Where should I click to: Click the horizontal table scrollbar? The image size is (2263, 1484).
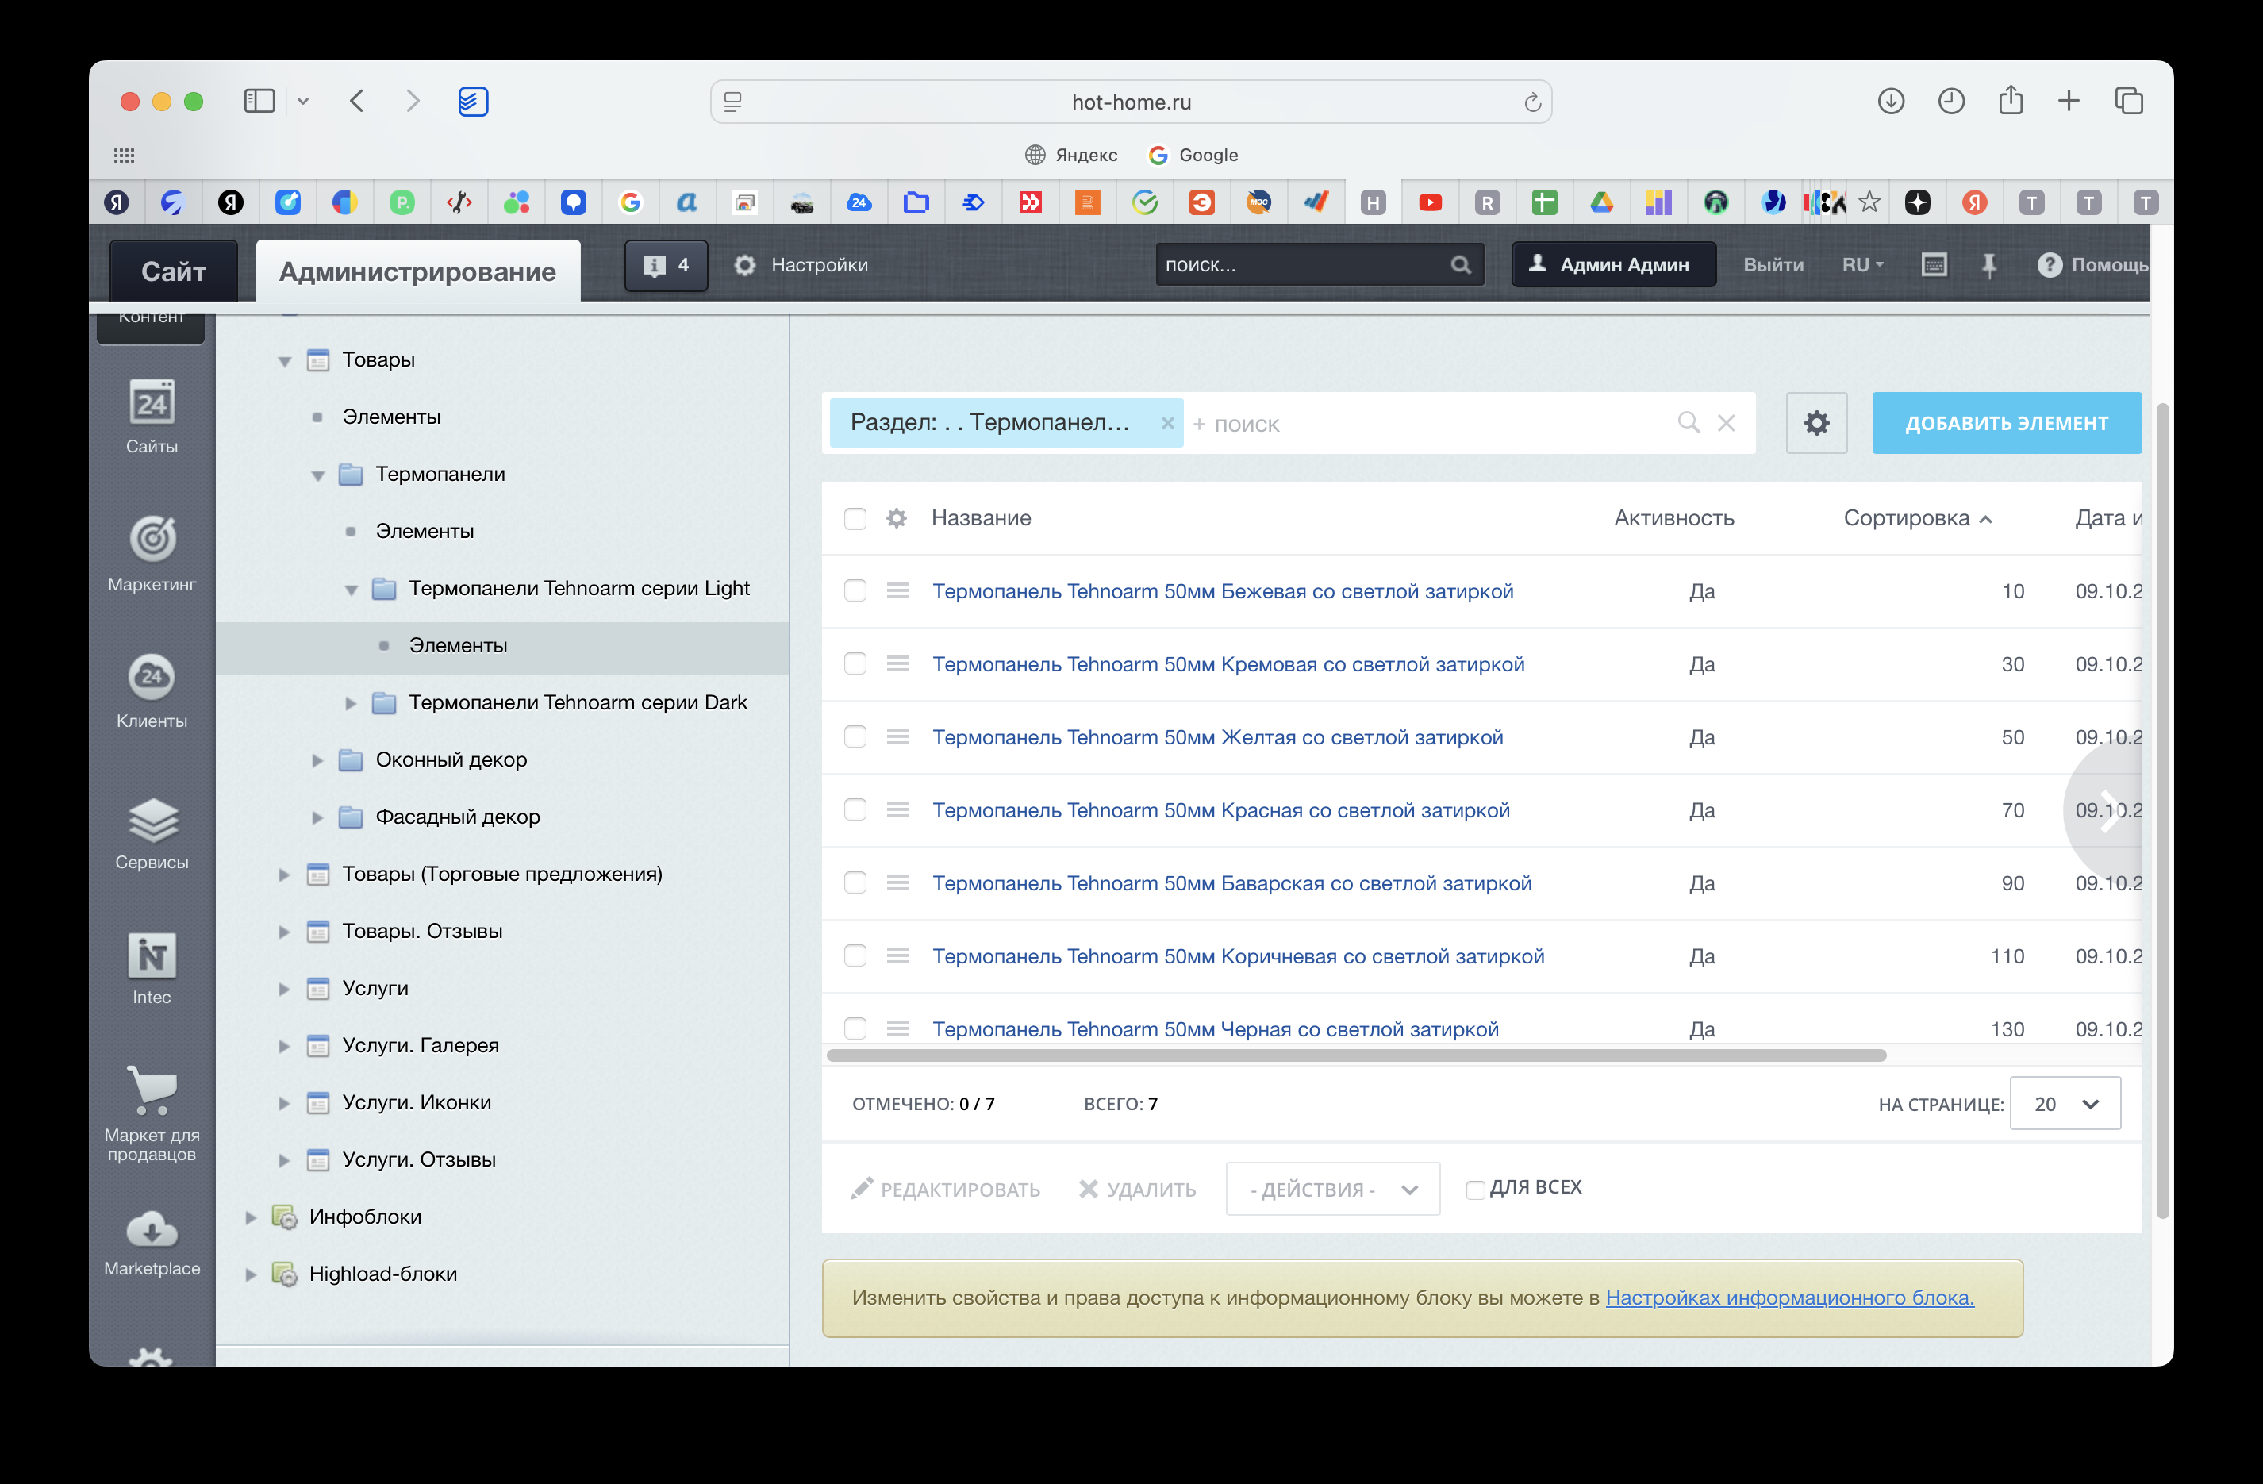[1356, 1055]
